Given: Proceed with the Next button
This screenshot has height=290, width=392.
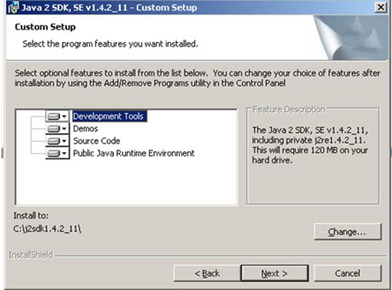Looking at the screenshot, I should point(274,274).
